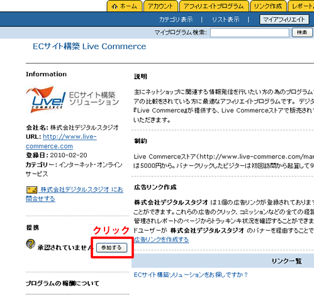This screenshot has height=295, width=314.
Task: Click the envelope icon beside contact link
Action: click(x=31, y=190)
